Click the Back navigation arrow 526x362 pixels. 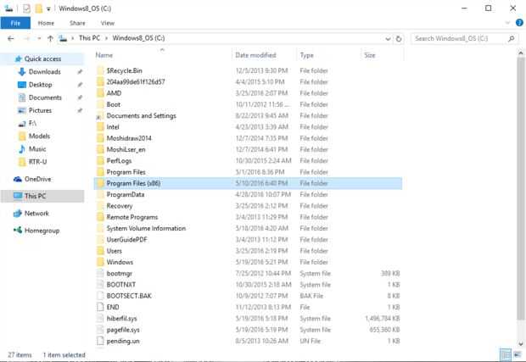[11, 38]
